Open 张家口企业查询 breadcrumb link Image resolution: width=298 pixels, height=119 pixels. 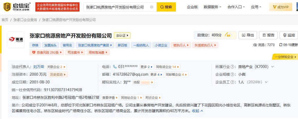25,20
